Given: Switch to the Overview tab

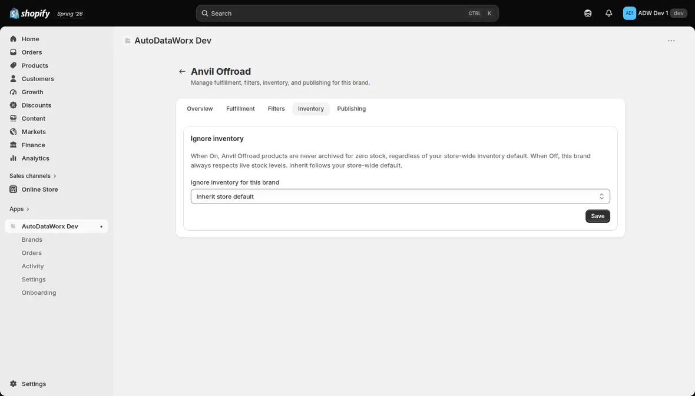Looking at the screenshot, I should tap(200, 108).
